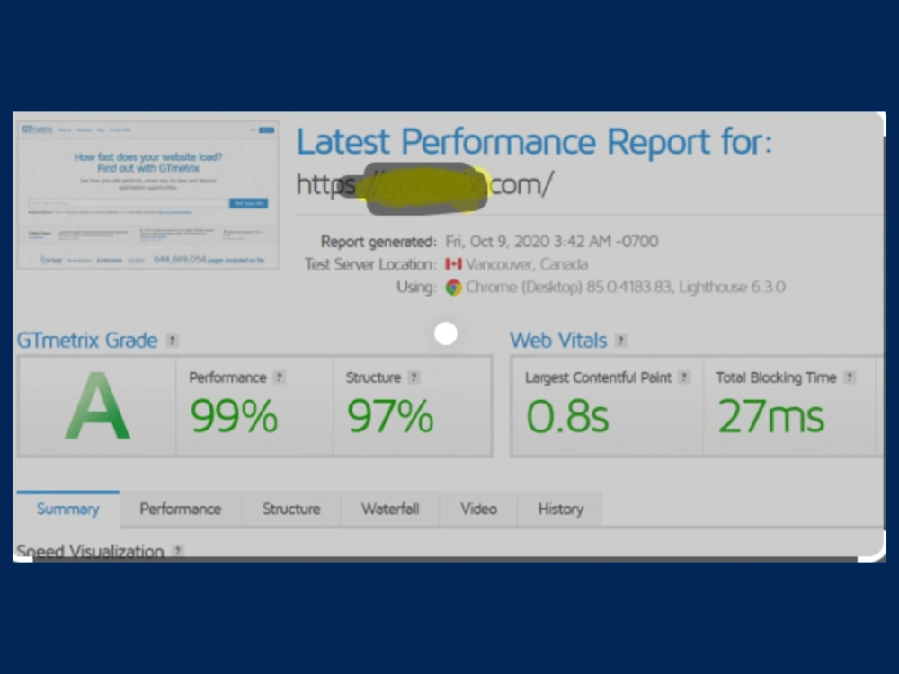Click the 0.8s LCP value
This screenshot has width=899, height=674.
pyautogui.click(x=567, y=416)
